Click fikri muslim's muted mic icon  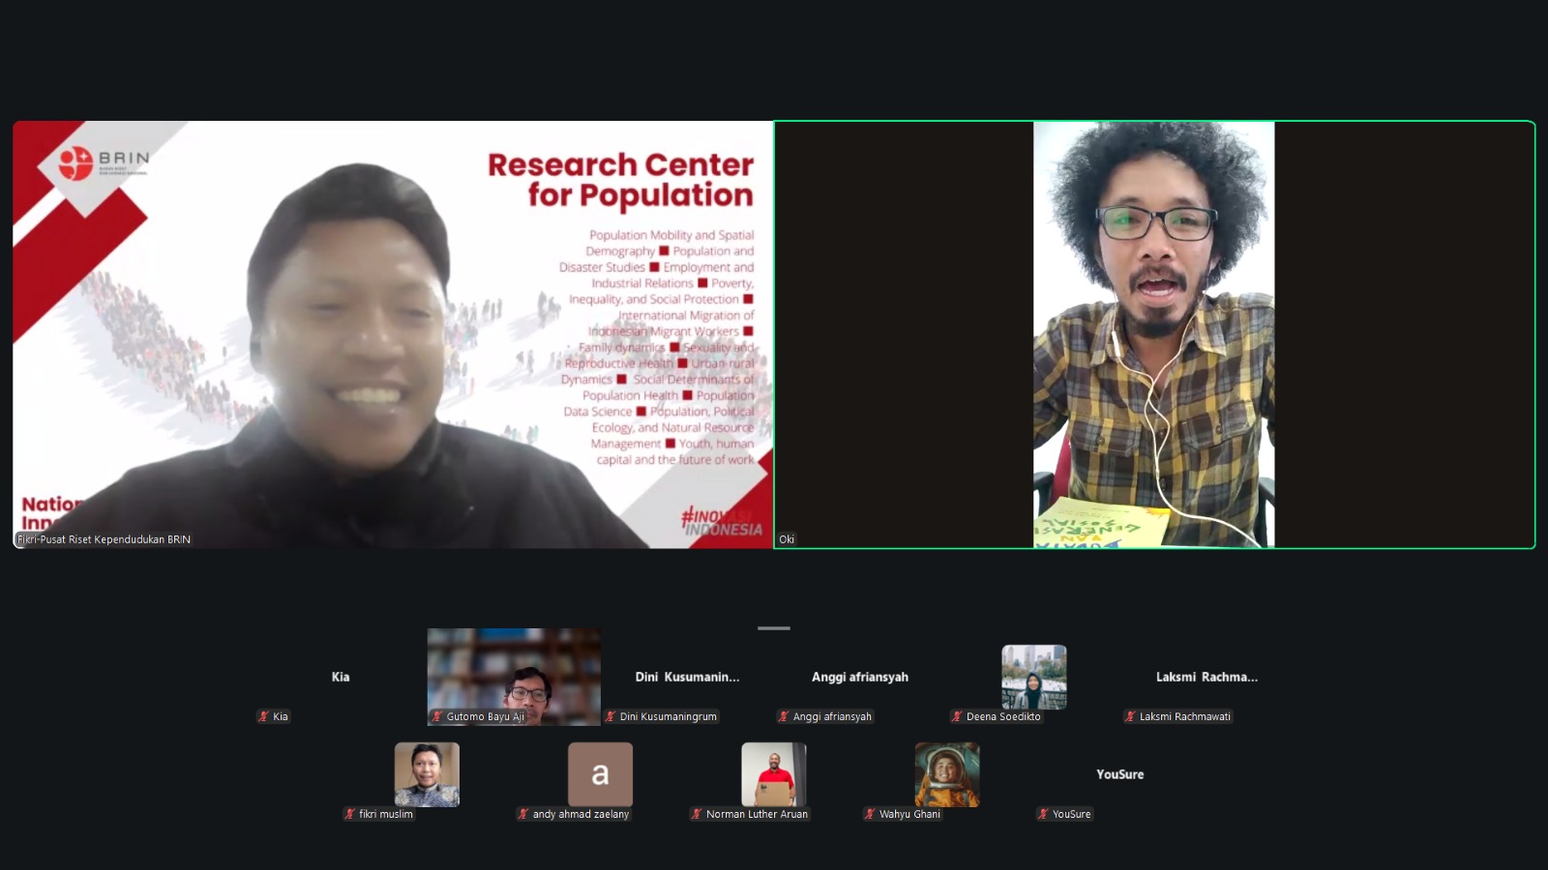coord(349,814)
